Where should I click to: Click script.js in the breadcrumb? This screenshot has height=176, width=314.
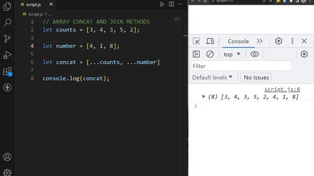pos(35,14)
